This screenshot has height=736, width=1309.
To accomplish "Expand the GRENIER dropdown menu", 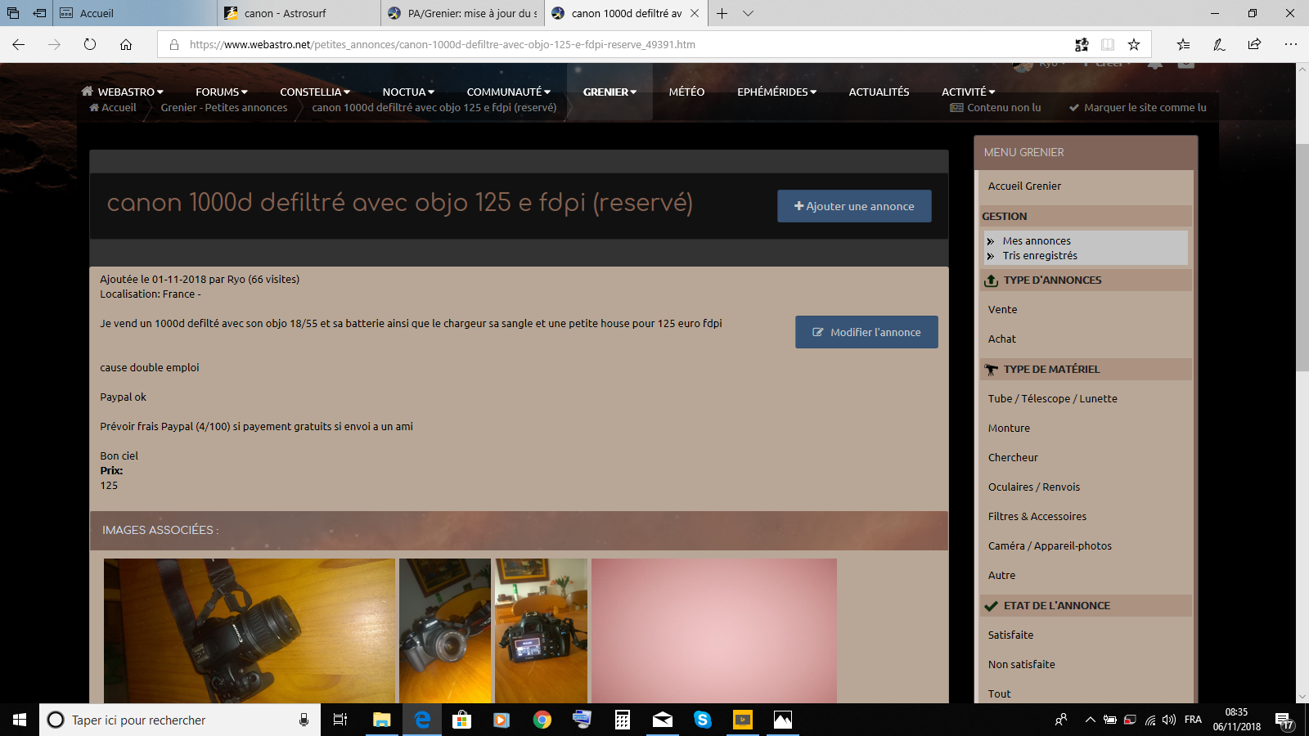I will point(610,92).
